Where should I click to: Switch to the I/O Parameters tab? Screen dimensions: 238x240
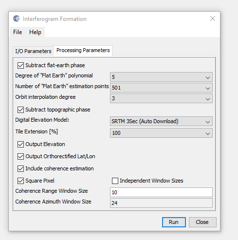coord(33,51)
